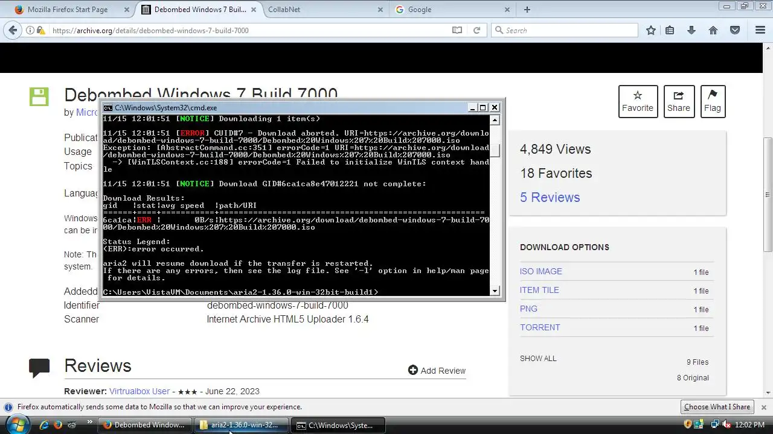
Task: Flag this archive item
Action: [x=713, y=101]
